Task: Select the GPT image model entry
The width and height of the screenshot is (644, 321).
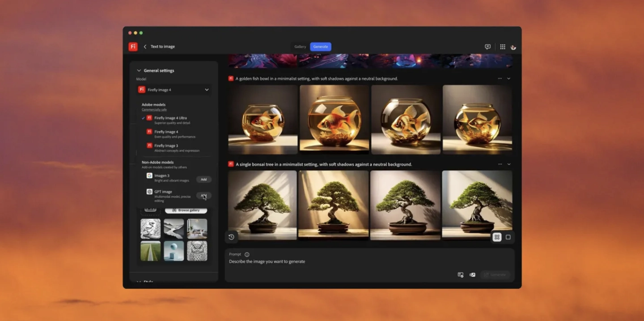Action: 169,196
